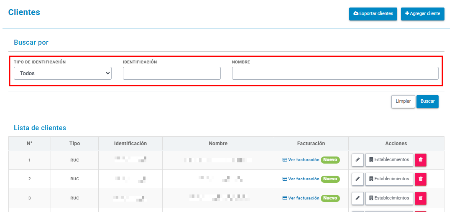Delete client 1 with the red trash icon

click(x=421, y=160)
